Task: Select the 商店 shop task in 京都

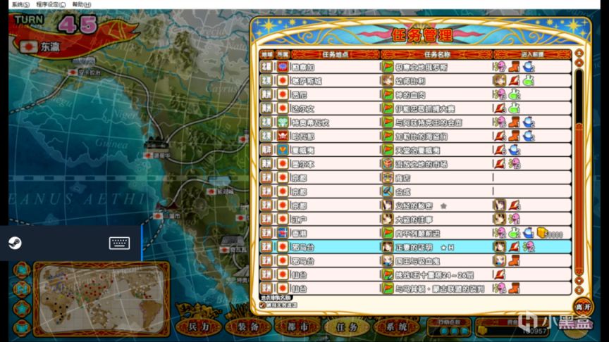Action: tap(416, 177)
